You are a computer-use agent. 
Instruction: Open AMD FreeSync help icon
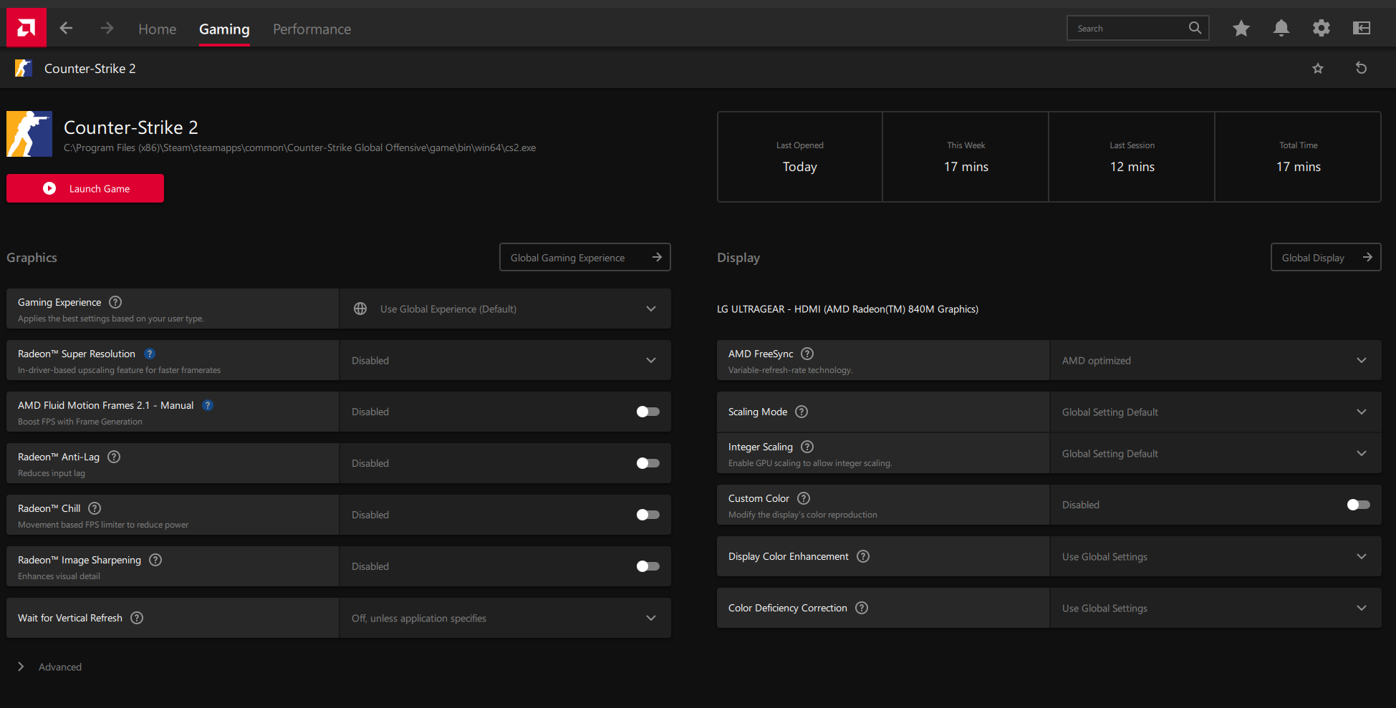(x=807, y=354)
